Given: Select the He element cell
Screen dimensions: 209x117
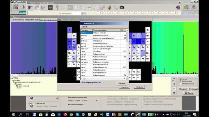Looking at the screenshot, I should click(148, 30).
